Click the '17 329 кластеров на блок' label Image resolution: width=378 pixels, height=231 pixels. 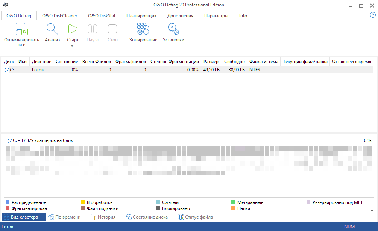coord(47,140)
